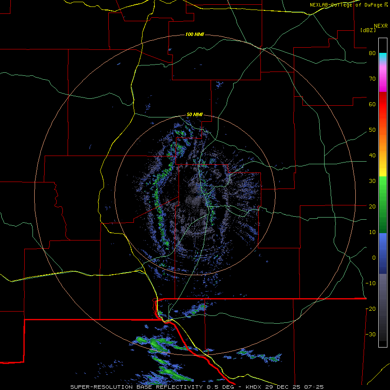The width and height of the screenshot is (390, 390).
Task: Click the 80 value on the dBZ scale
Action: coord(372,53)
